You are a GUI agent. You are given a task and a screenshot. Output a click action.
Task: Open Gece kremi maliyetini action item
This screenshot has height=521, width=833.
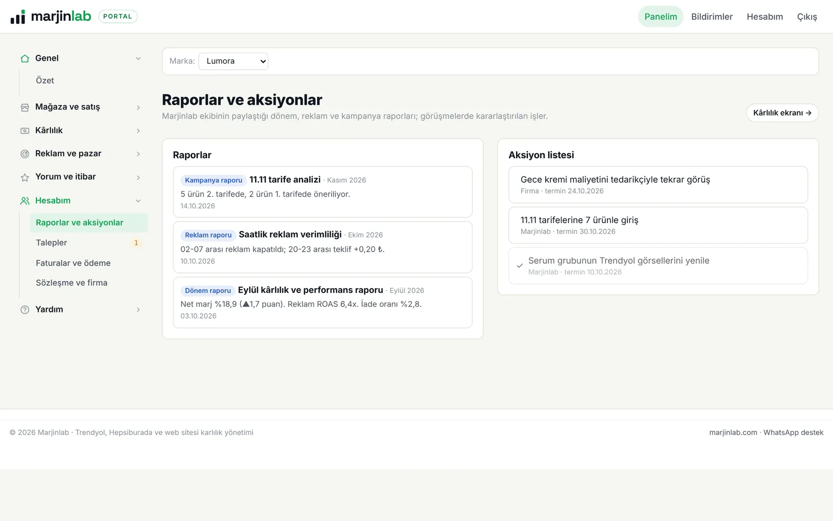click(x=658, y=184)
